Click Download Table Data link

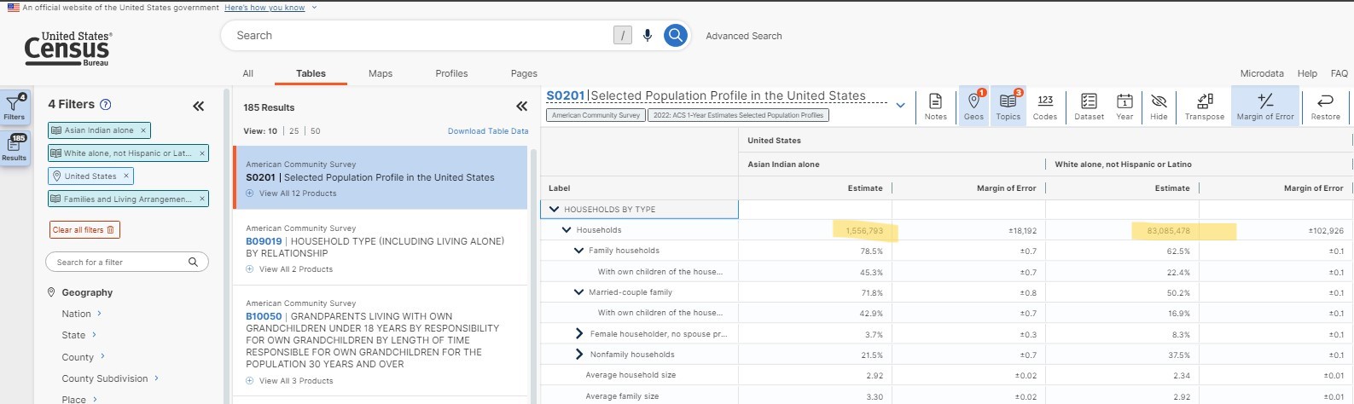pyautogui.click(x=488, y=131)
